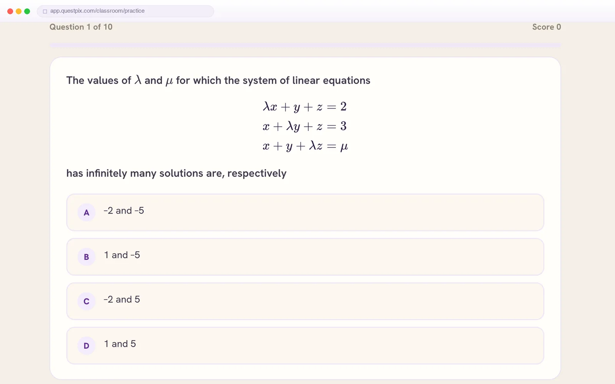Click the page icon in address bar
The image size is (615, 384).
[45, 11]
